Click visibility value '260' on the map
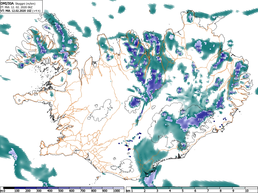 (34, 59)
